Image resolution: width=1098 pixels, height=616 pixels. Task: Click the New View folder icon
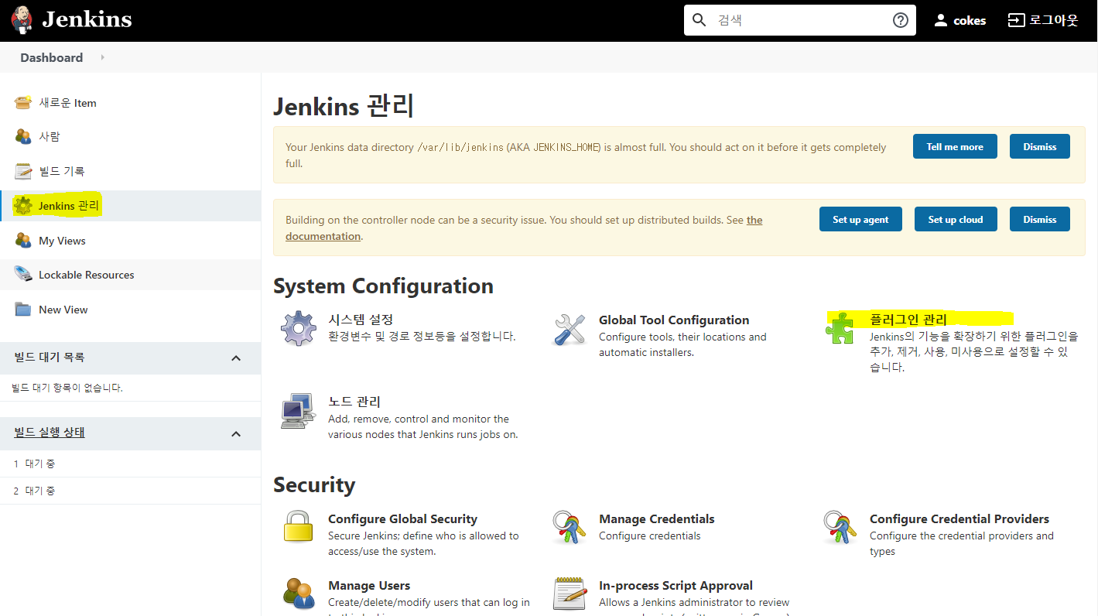pos(24,310)
